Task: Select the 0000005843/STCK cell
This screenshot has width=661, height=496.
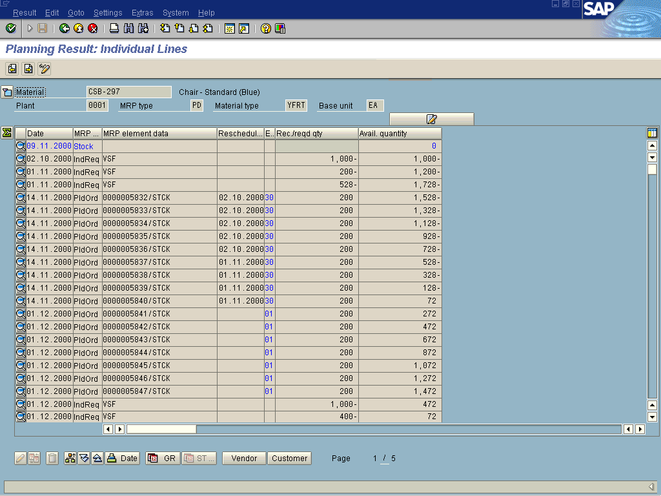Action: [x=160, y=340]
